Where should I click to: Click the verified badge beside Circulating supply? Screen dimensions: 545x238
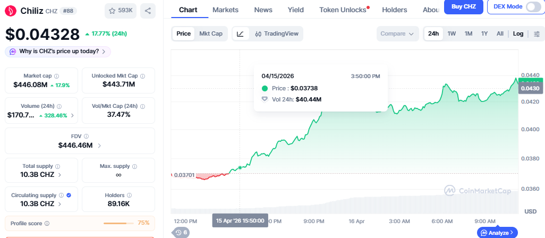pyautogui.click(x=69, y=195)
